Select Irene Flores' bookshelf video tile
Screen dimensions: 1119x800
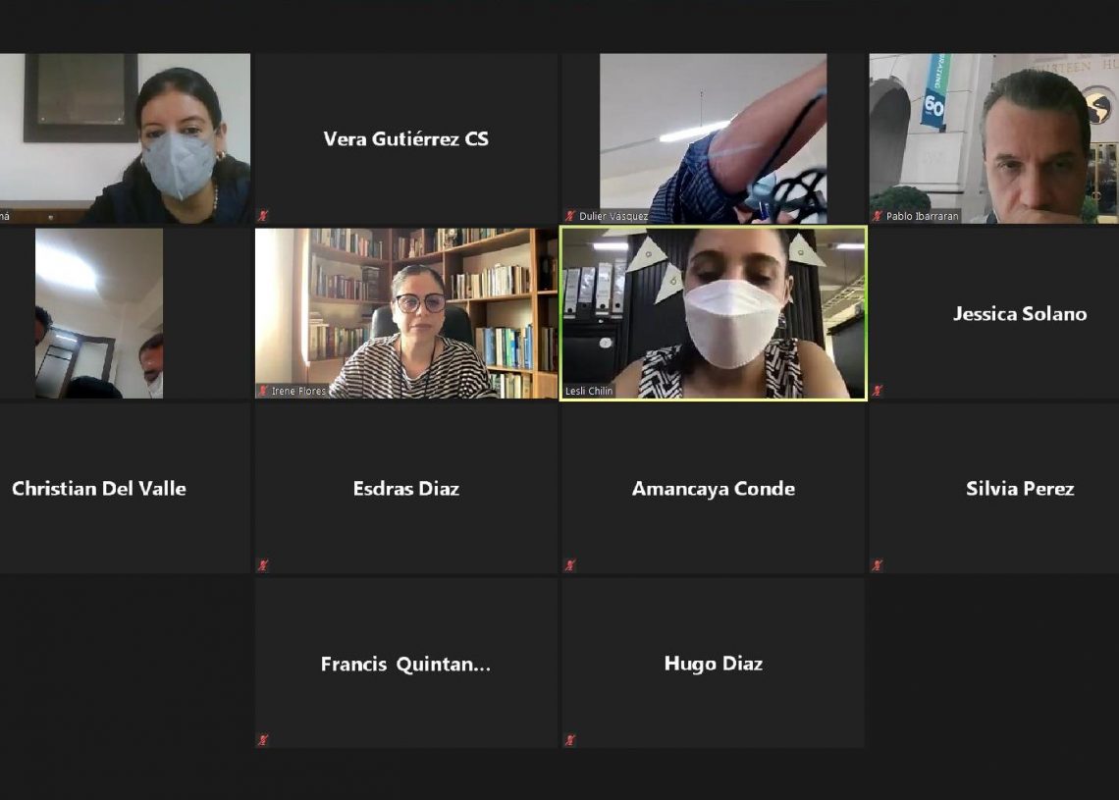click(406, 313)
